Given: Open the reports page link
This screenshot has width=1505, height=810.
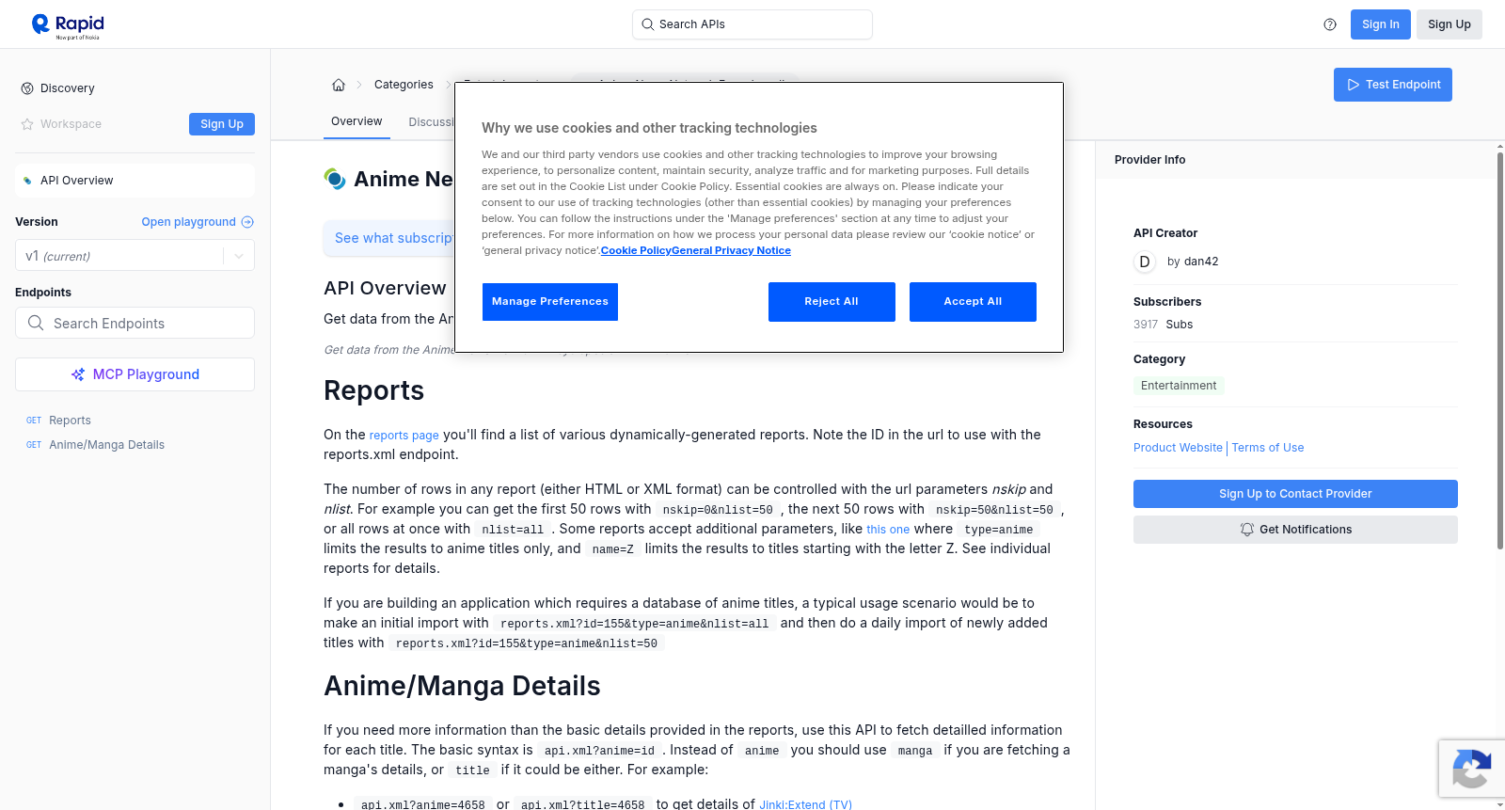Looking at the screenshot, I should coord(404,436).
